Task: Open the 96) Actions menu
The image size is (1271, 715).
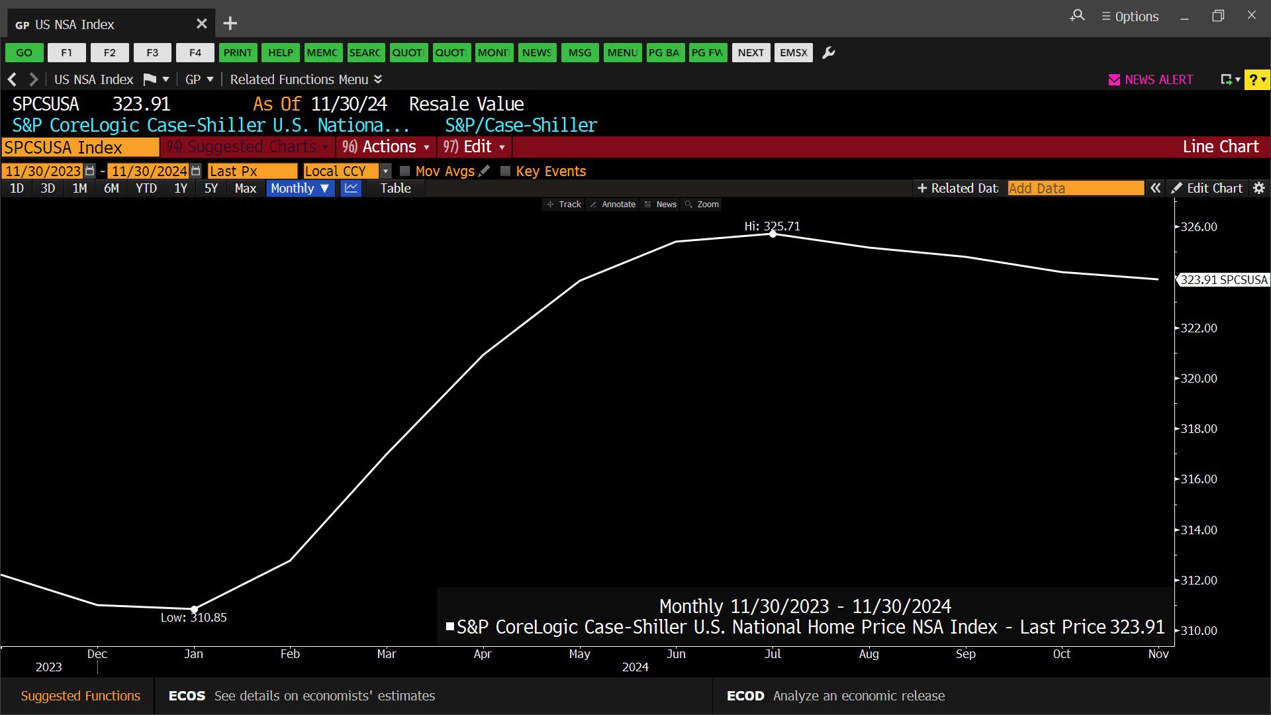Action: (387, 147)
